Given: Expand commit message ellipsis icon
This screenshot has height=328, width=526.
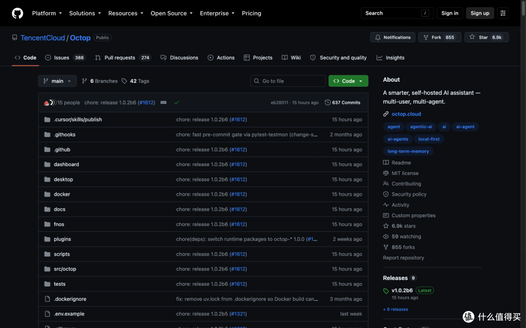Looking at the screenshot, I should point(163,103).
